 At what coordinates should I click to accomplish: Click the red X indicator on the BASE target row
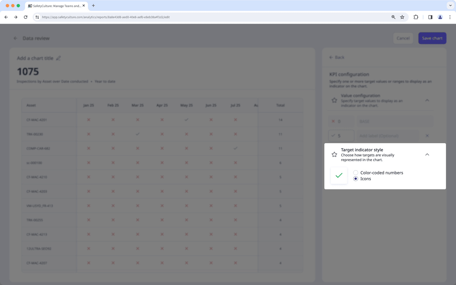pos(333,121)
